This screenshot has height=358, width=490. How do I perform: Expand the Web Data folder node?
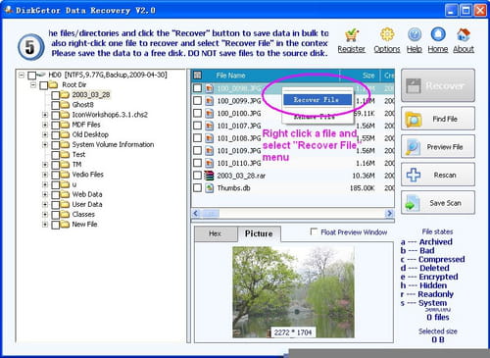pyautogui.click(x=45, y=194)
